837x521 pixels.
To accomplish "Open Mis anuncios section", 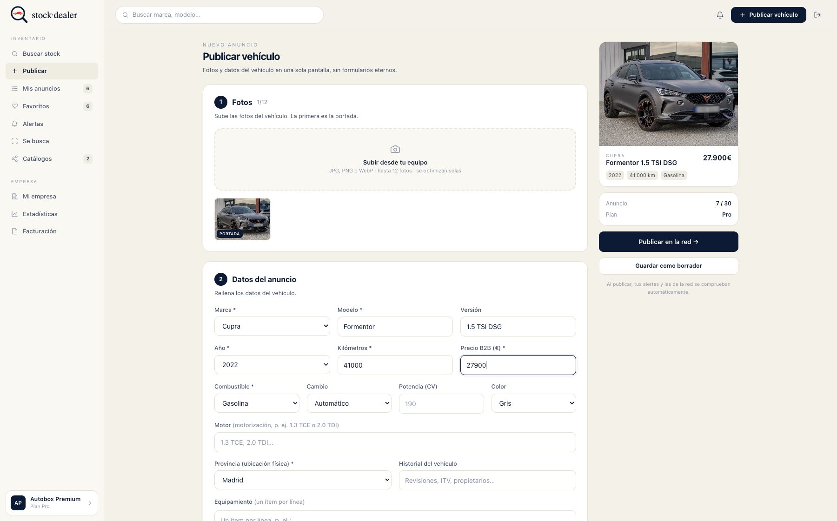I will point(52,89).
